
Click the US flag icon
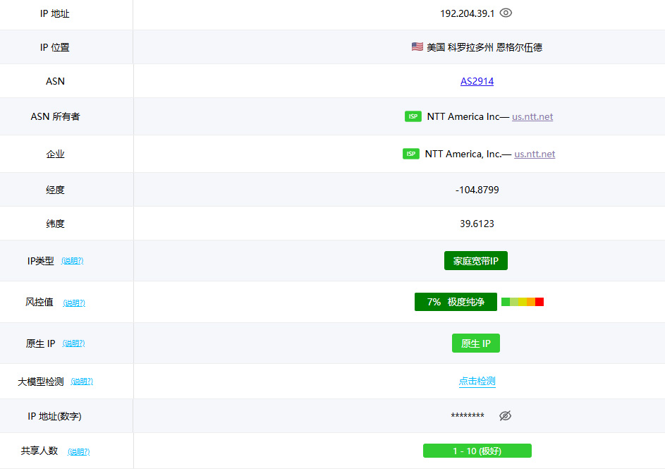417,47
